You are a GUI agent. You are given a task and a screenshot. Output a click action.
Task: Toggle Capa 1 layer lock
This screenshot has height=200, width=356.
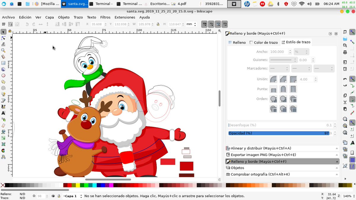[59, 196]
